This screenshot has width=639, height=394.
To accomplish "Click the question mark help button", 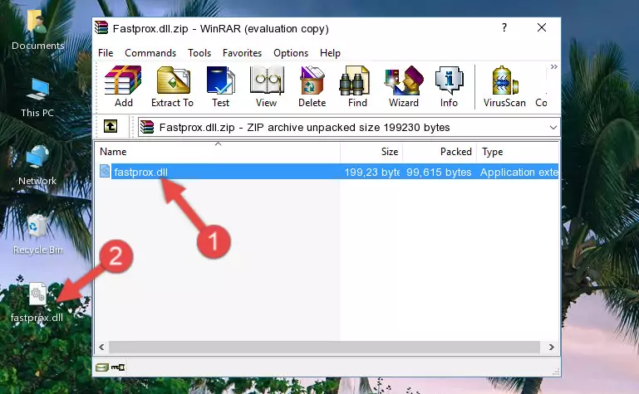I will point(504,27).
